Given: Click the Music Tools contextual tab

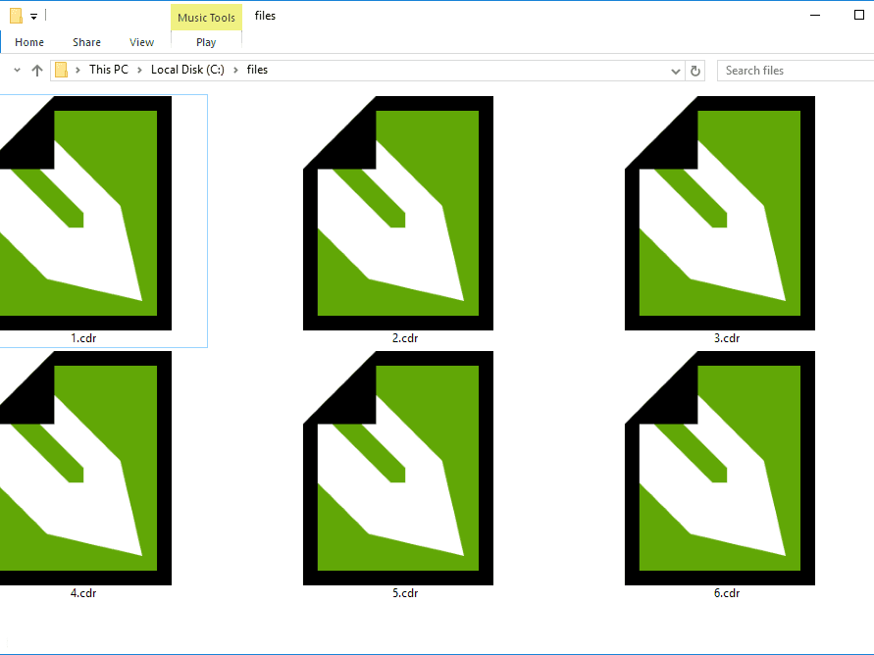Looking at the screenshot, I should click(x=206, y=18).
